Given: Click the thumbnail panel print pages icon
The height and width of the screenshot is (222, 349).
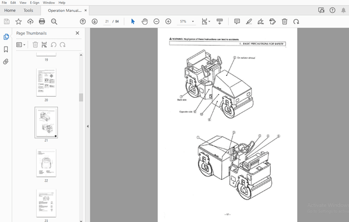Looking at the screenshot, I should 44,45.
